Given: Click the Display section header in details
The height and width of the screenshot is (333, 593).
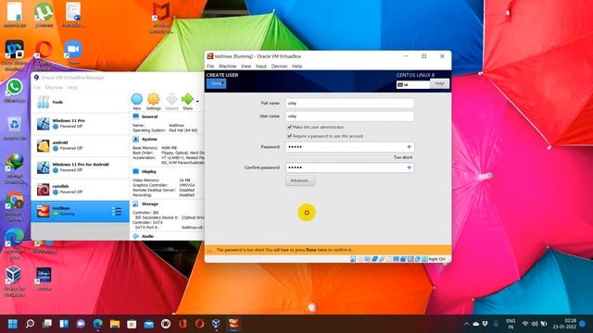Looking at the screenshot, I should pyautogui.click(x=149, y=171).
